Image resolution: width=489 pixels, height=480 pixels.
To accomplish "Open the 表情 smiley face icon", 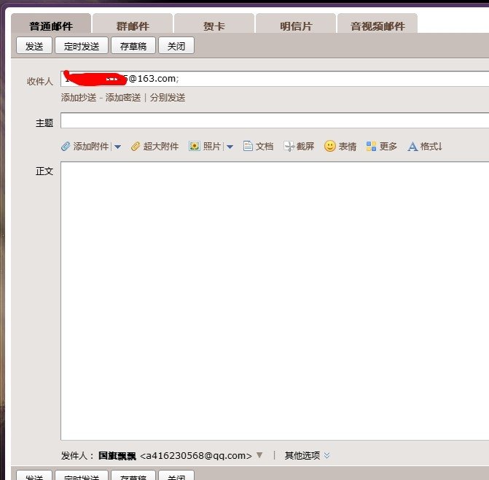I will pos(330,146).
